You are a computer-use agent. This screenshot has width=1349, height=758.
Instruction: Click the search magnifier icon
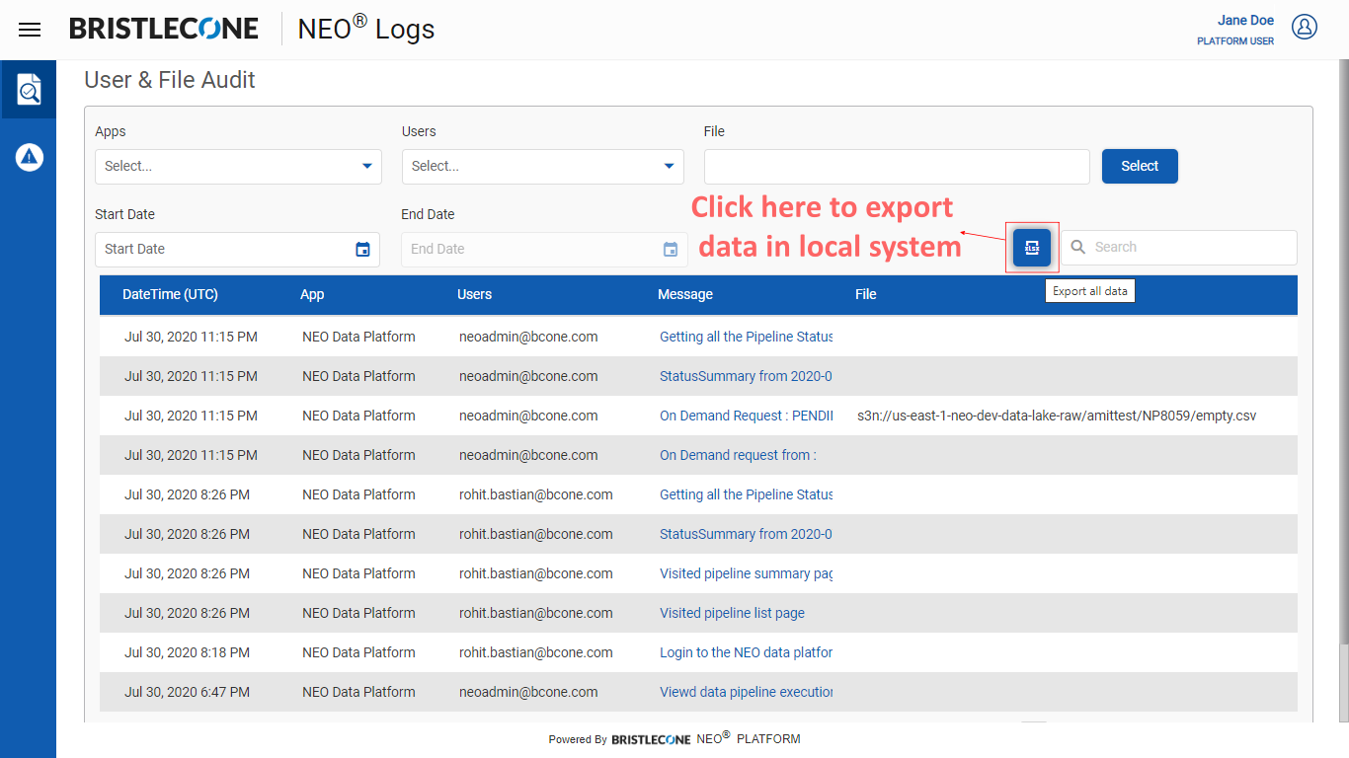(x=1078, y=247)
